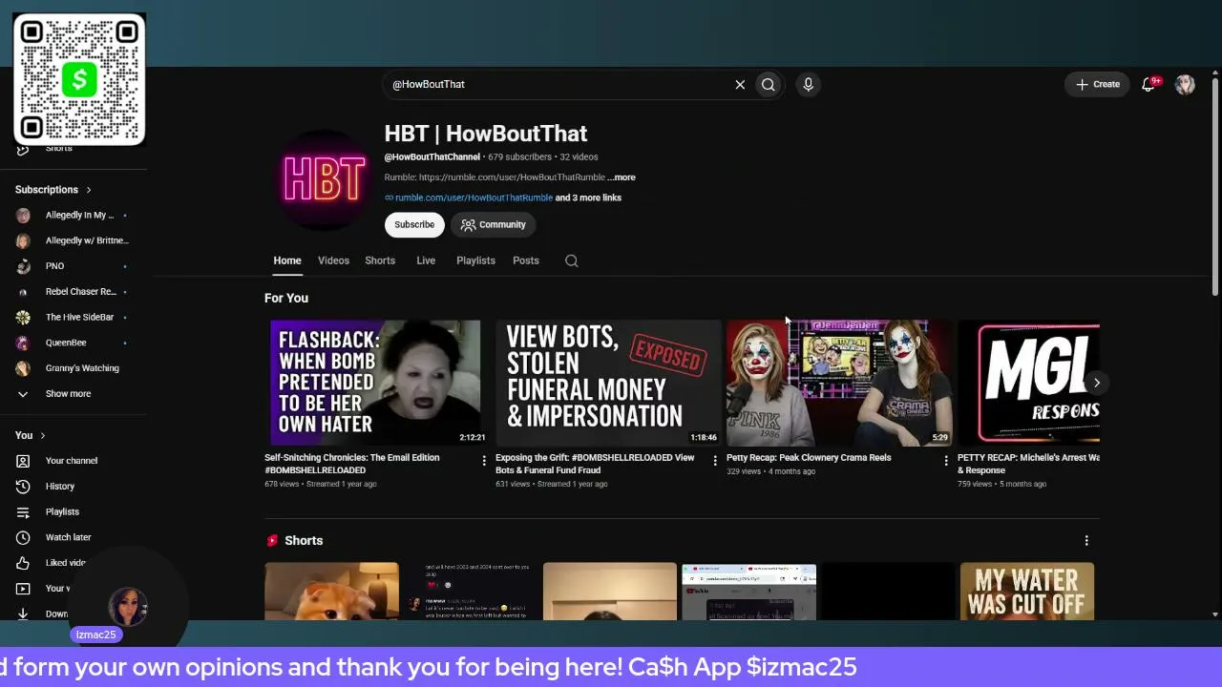This screenshot has width=1222, height=687.
Task: Open the Petty Recap: Peak Clownery title
Action: coord(809,458)
